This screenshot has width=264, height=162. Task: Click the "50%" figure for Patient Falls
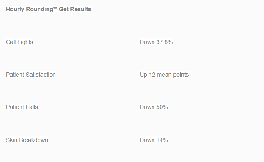point(162,107)
